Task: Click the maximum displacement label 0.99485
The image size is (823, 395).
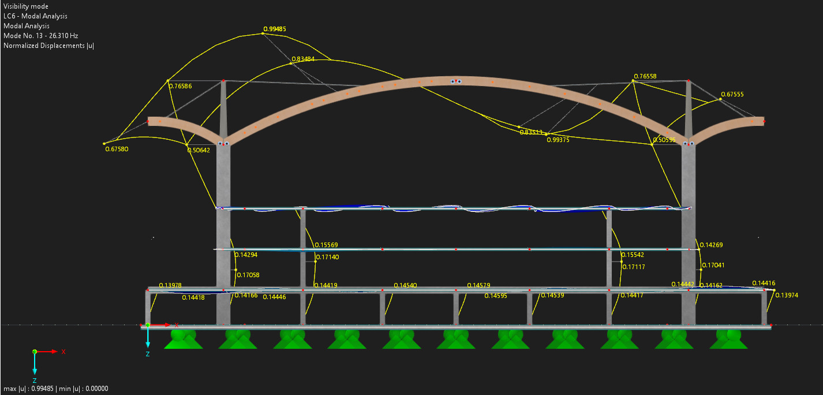Action: point(275,29)
